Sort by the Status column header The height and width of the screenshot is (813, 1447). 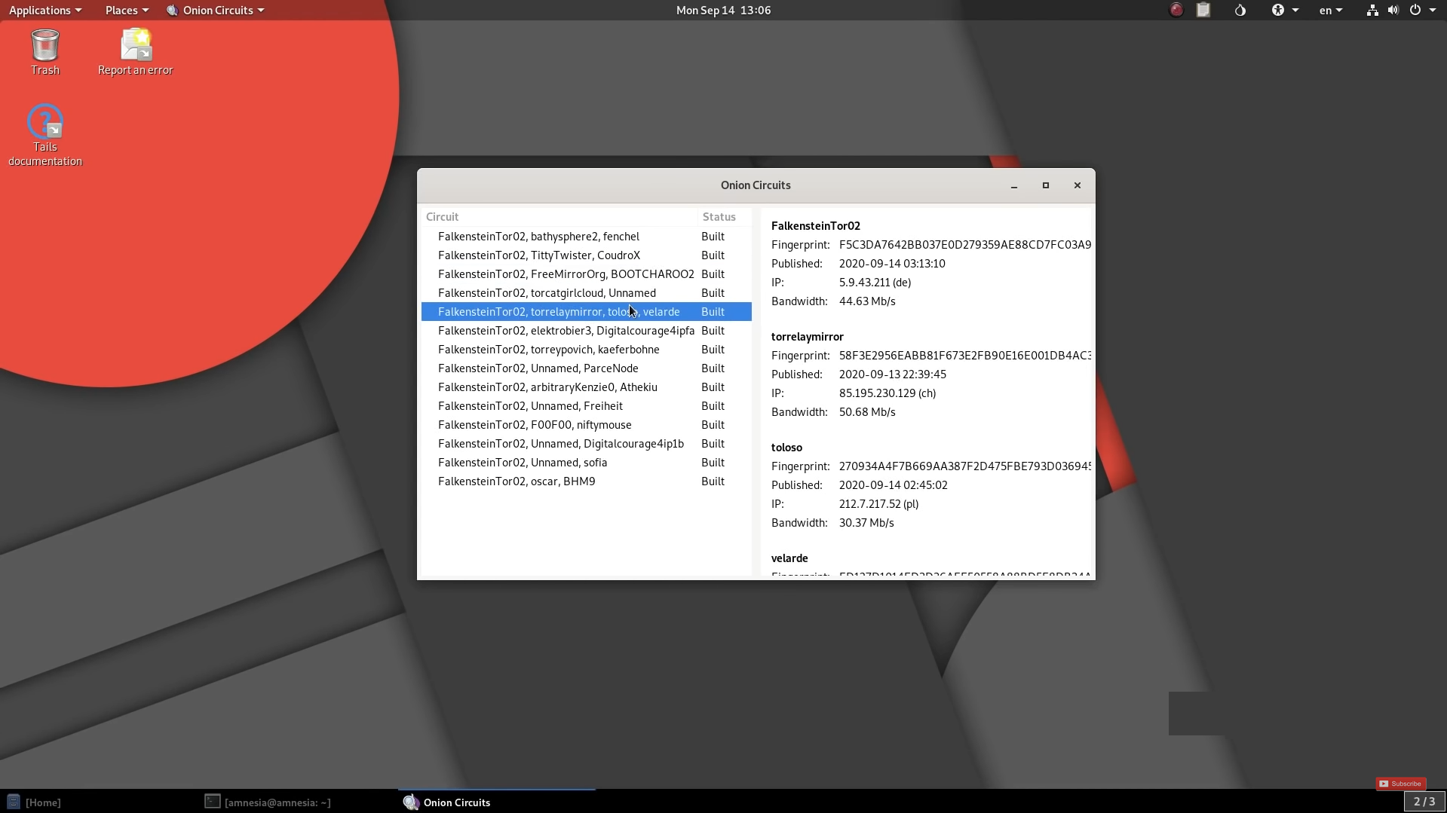point(725,217)
